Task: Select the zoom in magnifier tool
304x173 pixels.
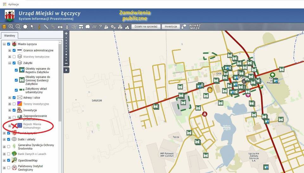Action: coord(11,27)
